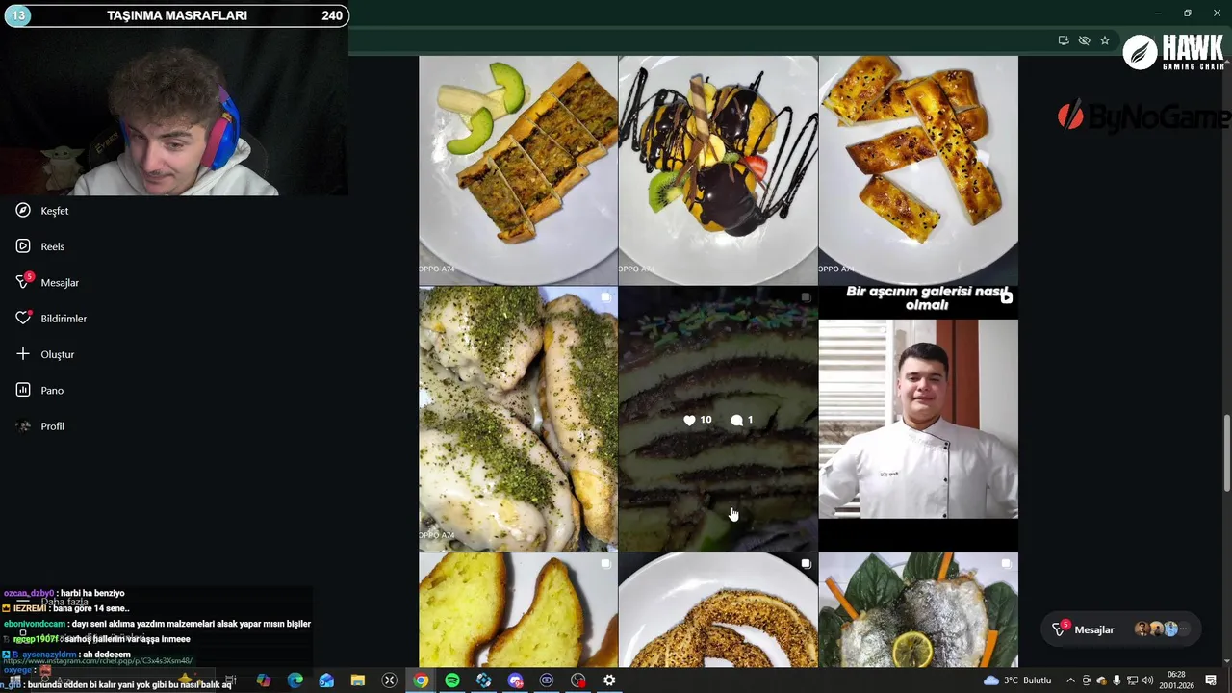The width and height of the screenshot is (1232, 693).
Task: Click the Reels video icon
Action: pos(23,246)
